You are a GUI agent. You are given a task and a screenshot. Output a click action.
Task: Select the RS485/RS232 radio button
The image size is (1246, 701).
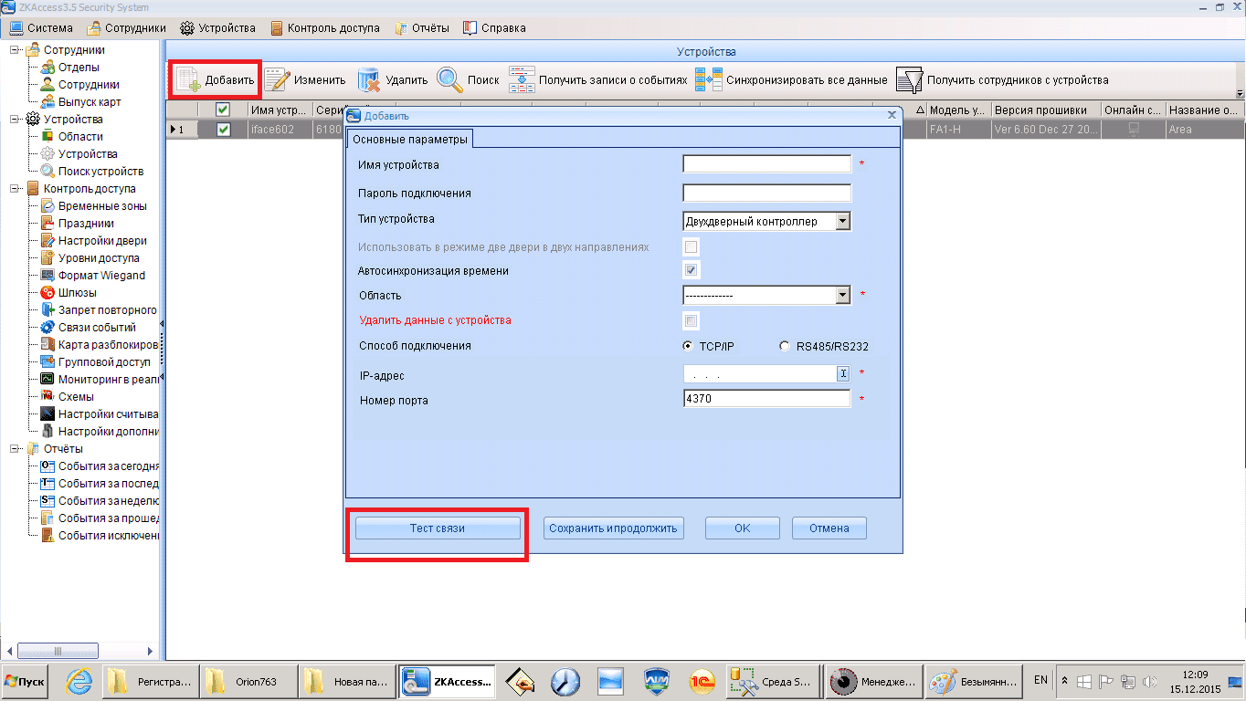tap(784, 346)
